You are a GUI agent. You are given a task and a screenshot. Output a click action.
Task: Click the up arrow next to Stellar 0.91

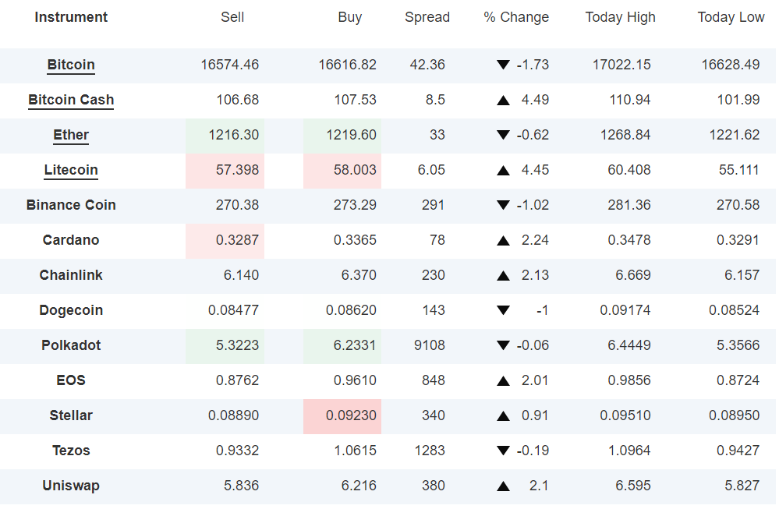tap(503, 415)
